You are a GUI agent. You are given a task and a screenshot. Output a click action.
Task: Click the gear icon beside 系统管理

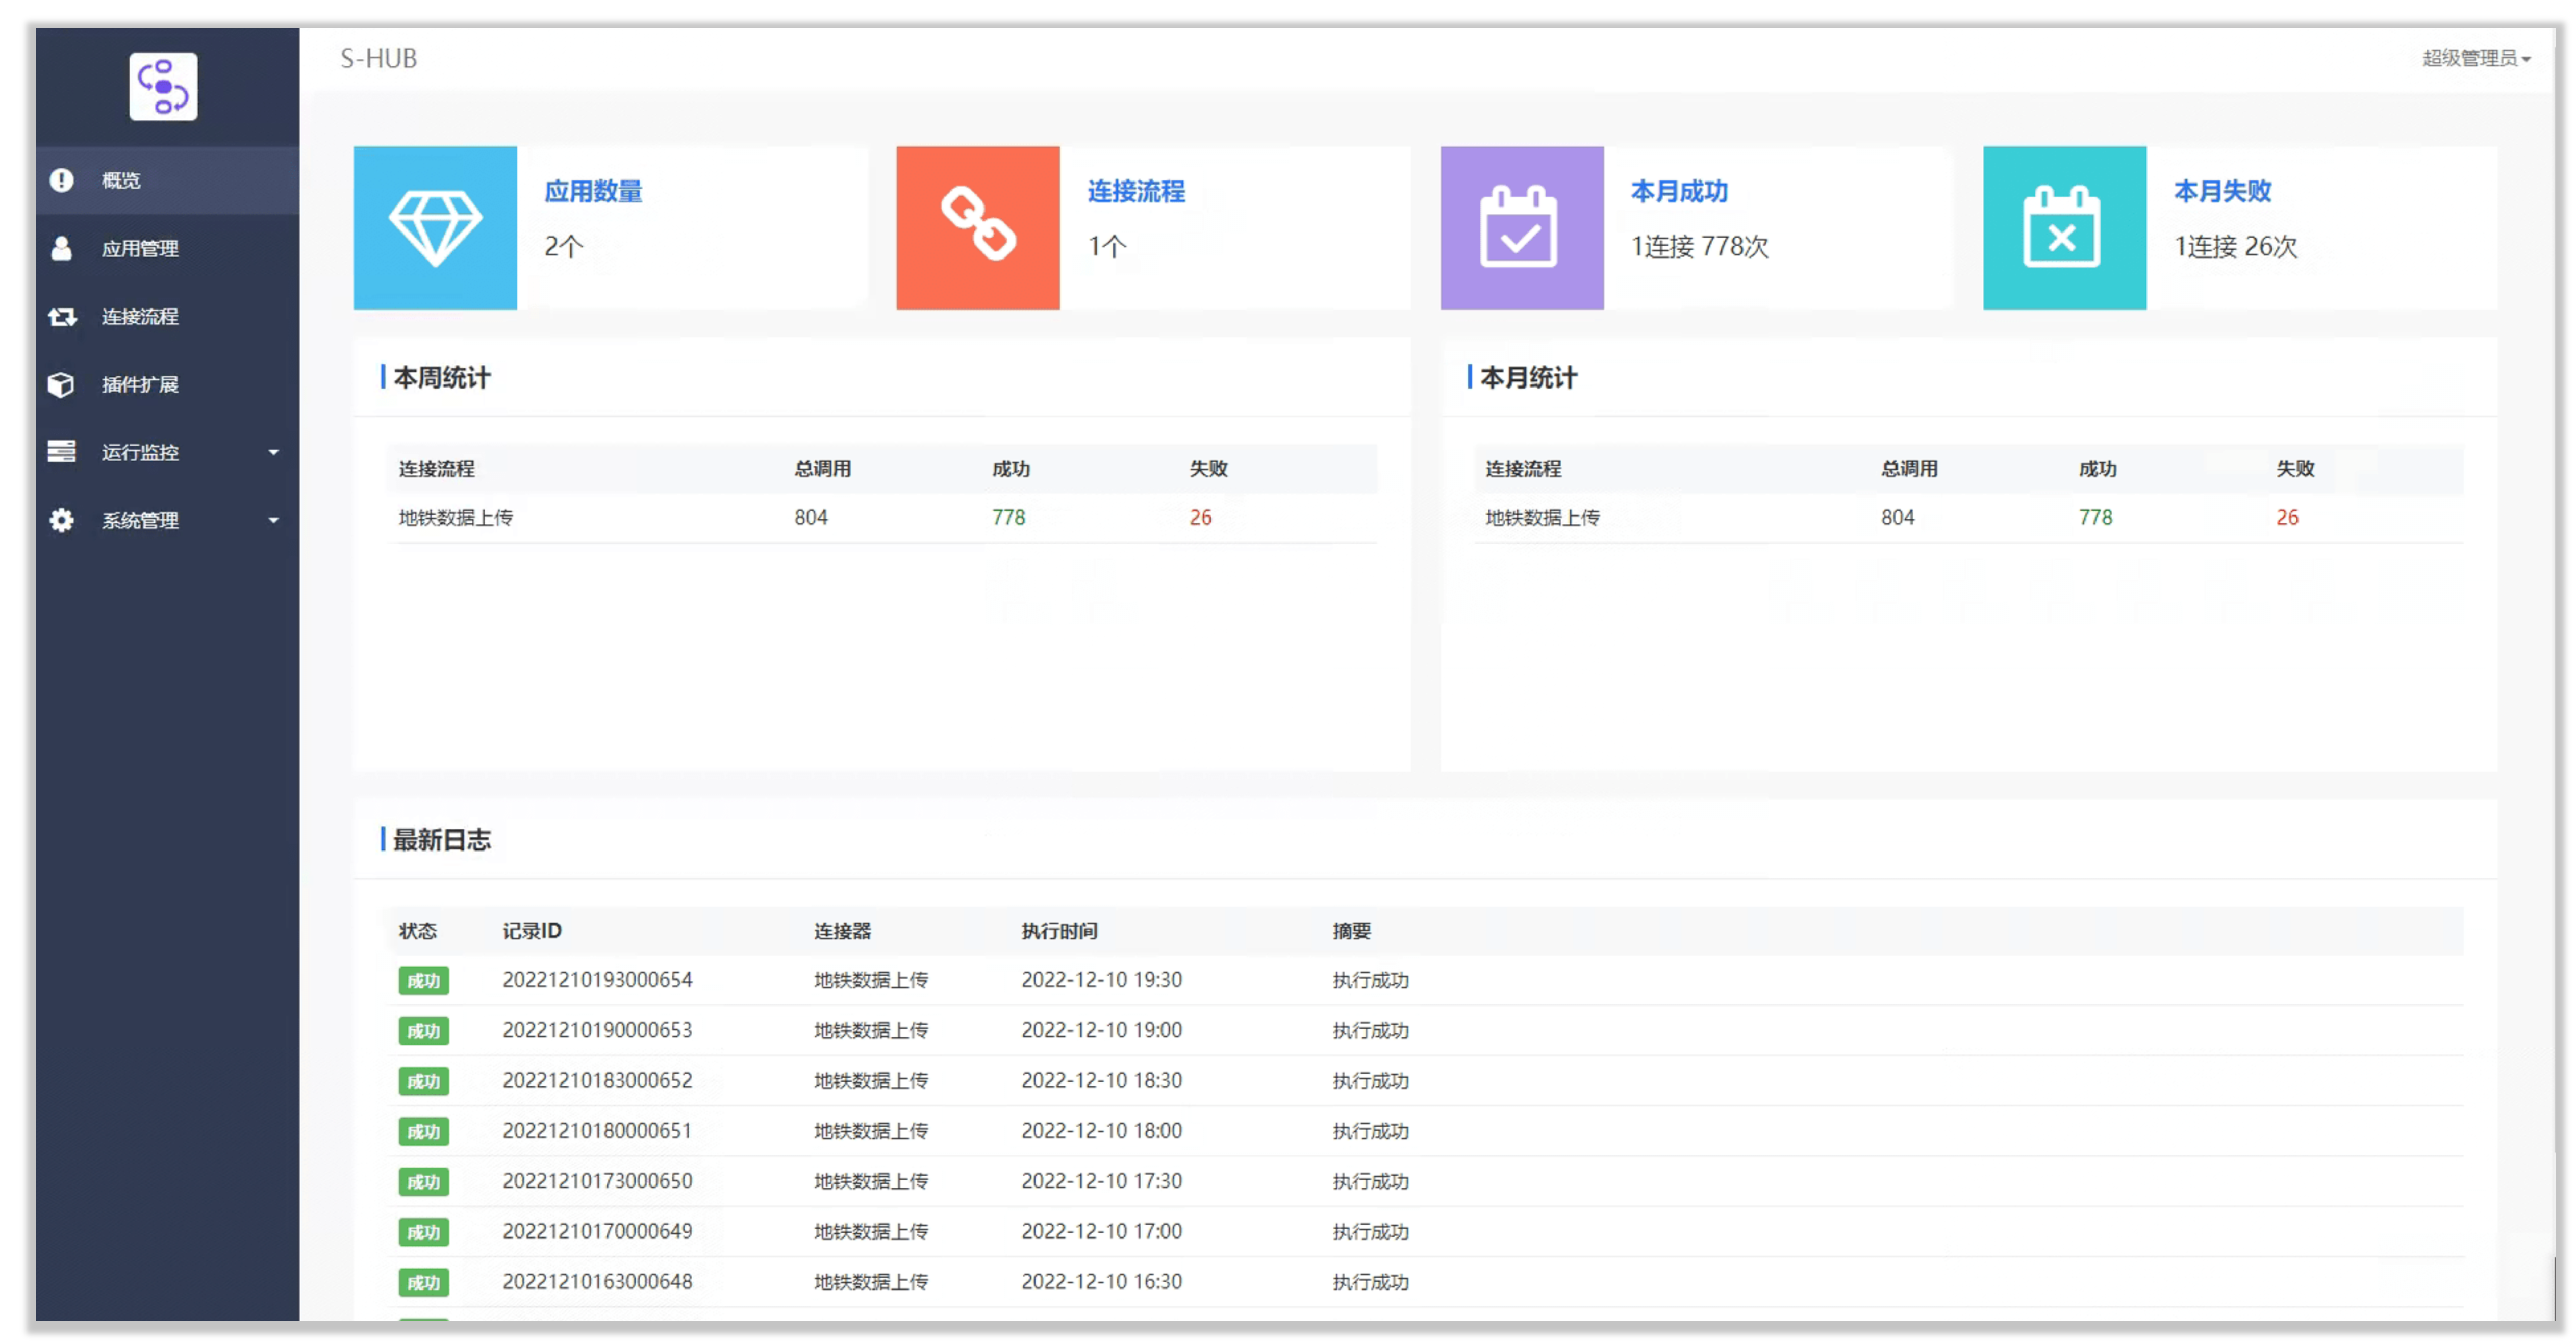[x=62, y=521]
